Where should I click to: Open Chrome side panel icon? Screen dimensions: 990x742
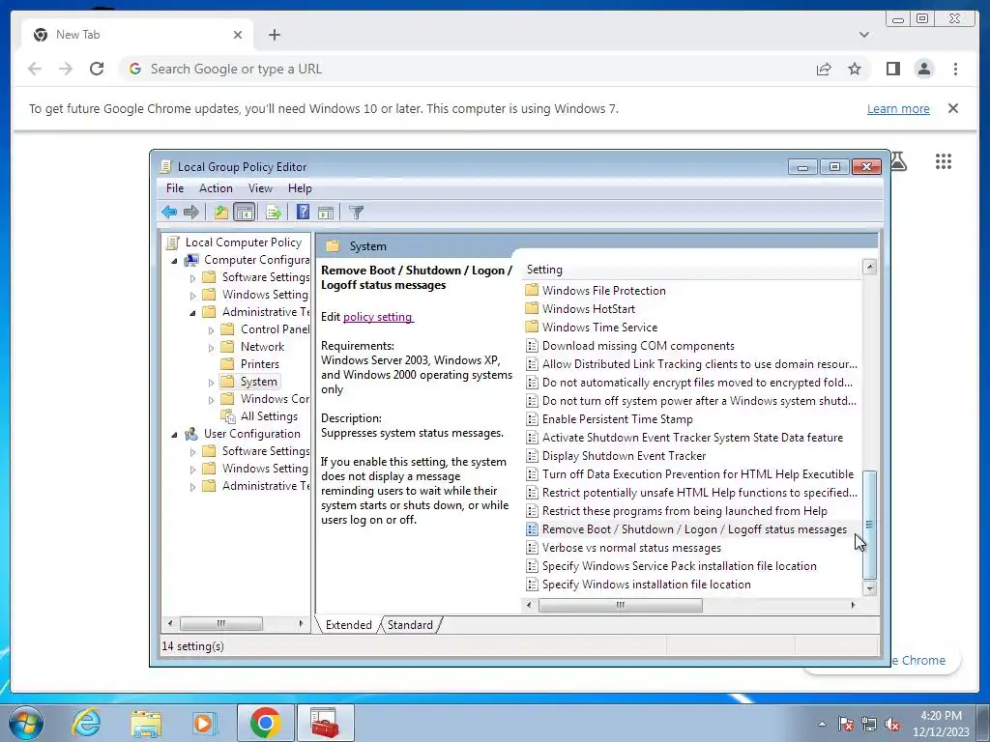(x=892, y=69)
